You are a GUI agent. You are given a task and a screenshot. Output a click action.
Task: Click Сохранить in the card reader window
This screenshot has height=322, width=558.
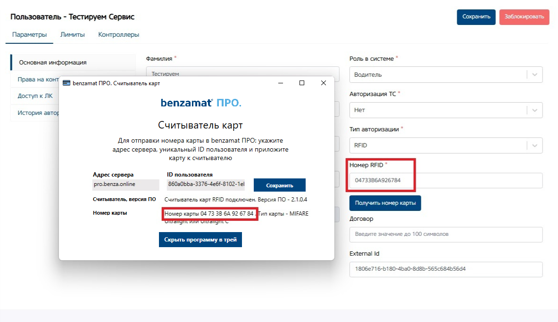point(279,185)
